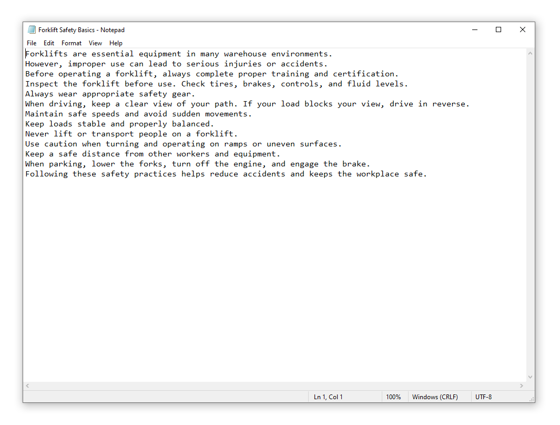The width and height of the screenshot is (560, 425).
Task: Click the word 'parking,' in the text
Action: tap(67, 164)
